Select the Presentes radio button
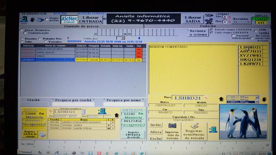 pyautogui.click(x=22, y=39)
